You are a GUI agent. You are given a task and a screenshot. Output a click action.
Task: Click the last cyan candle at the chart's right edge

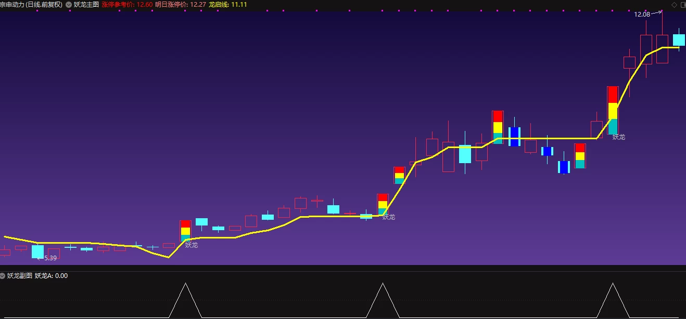coord(679,40)
